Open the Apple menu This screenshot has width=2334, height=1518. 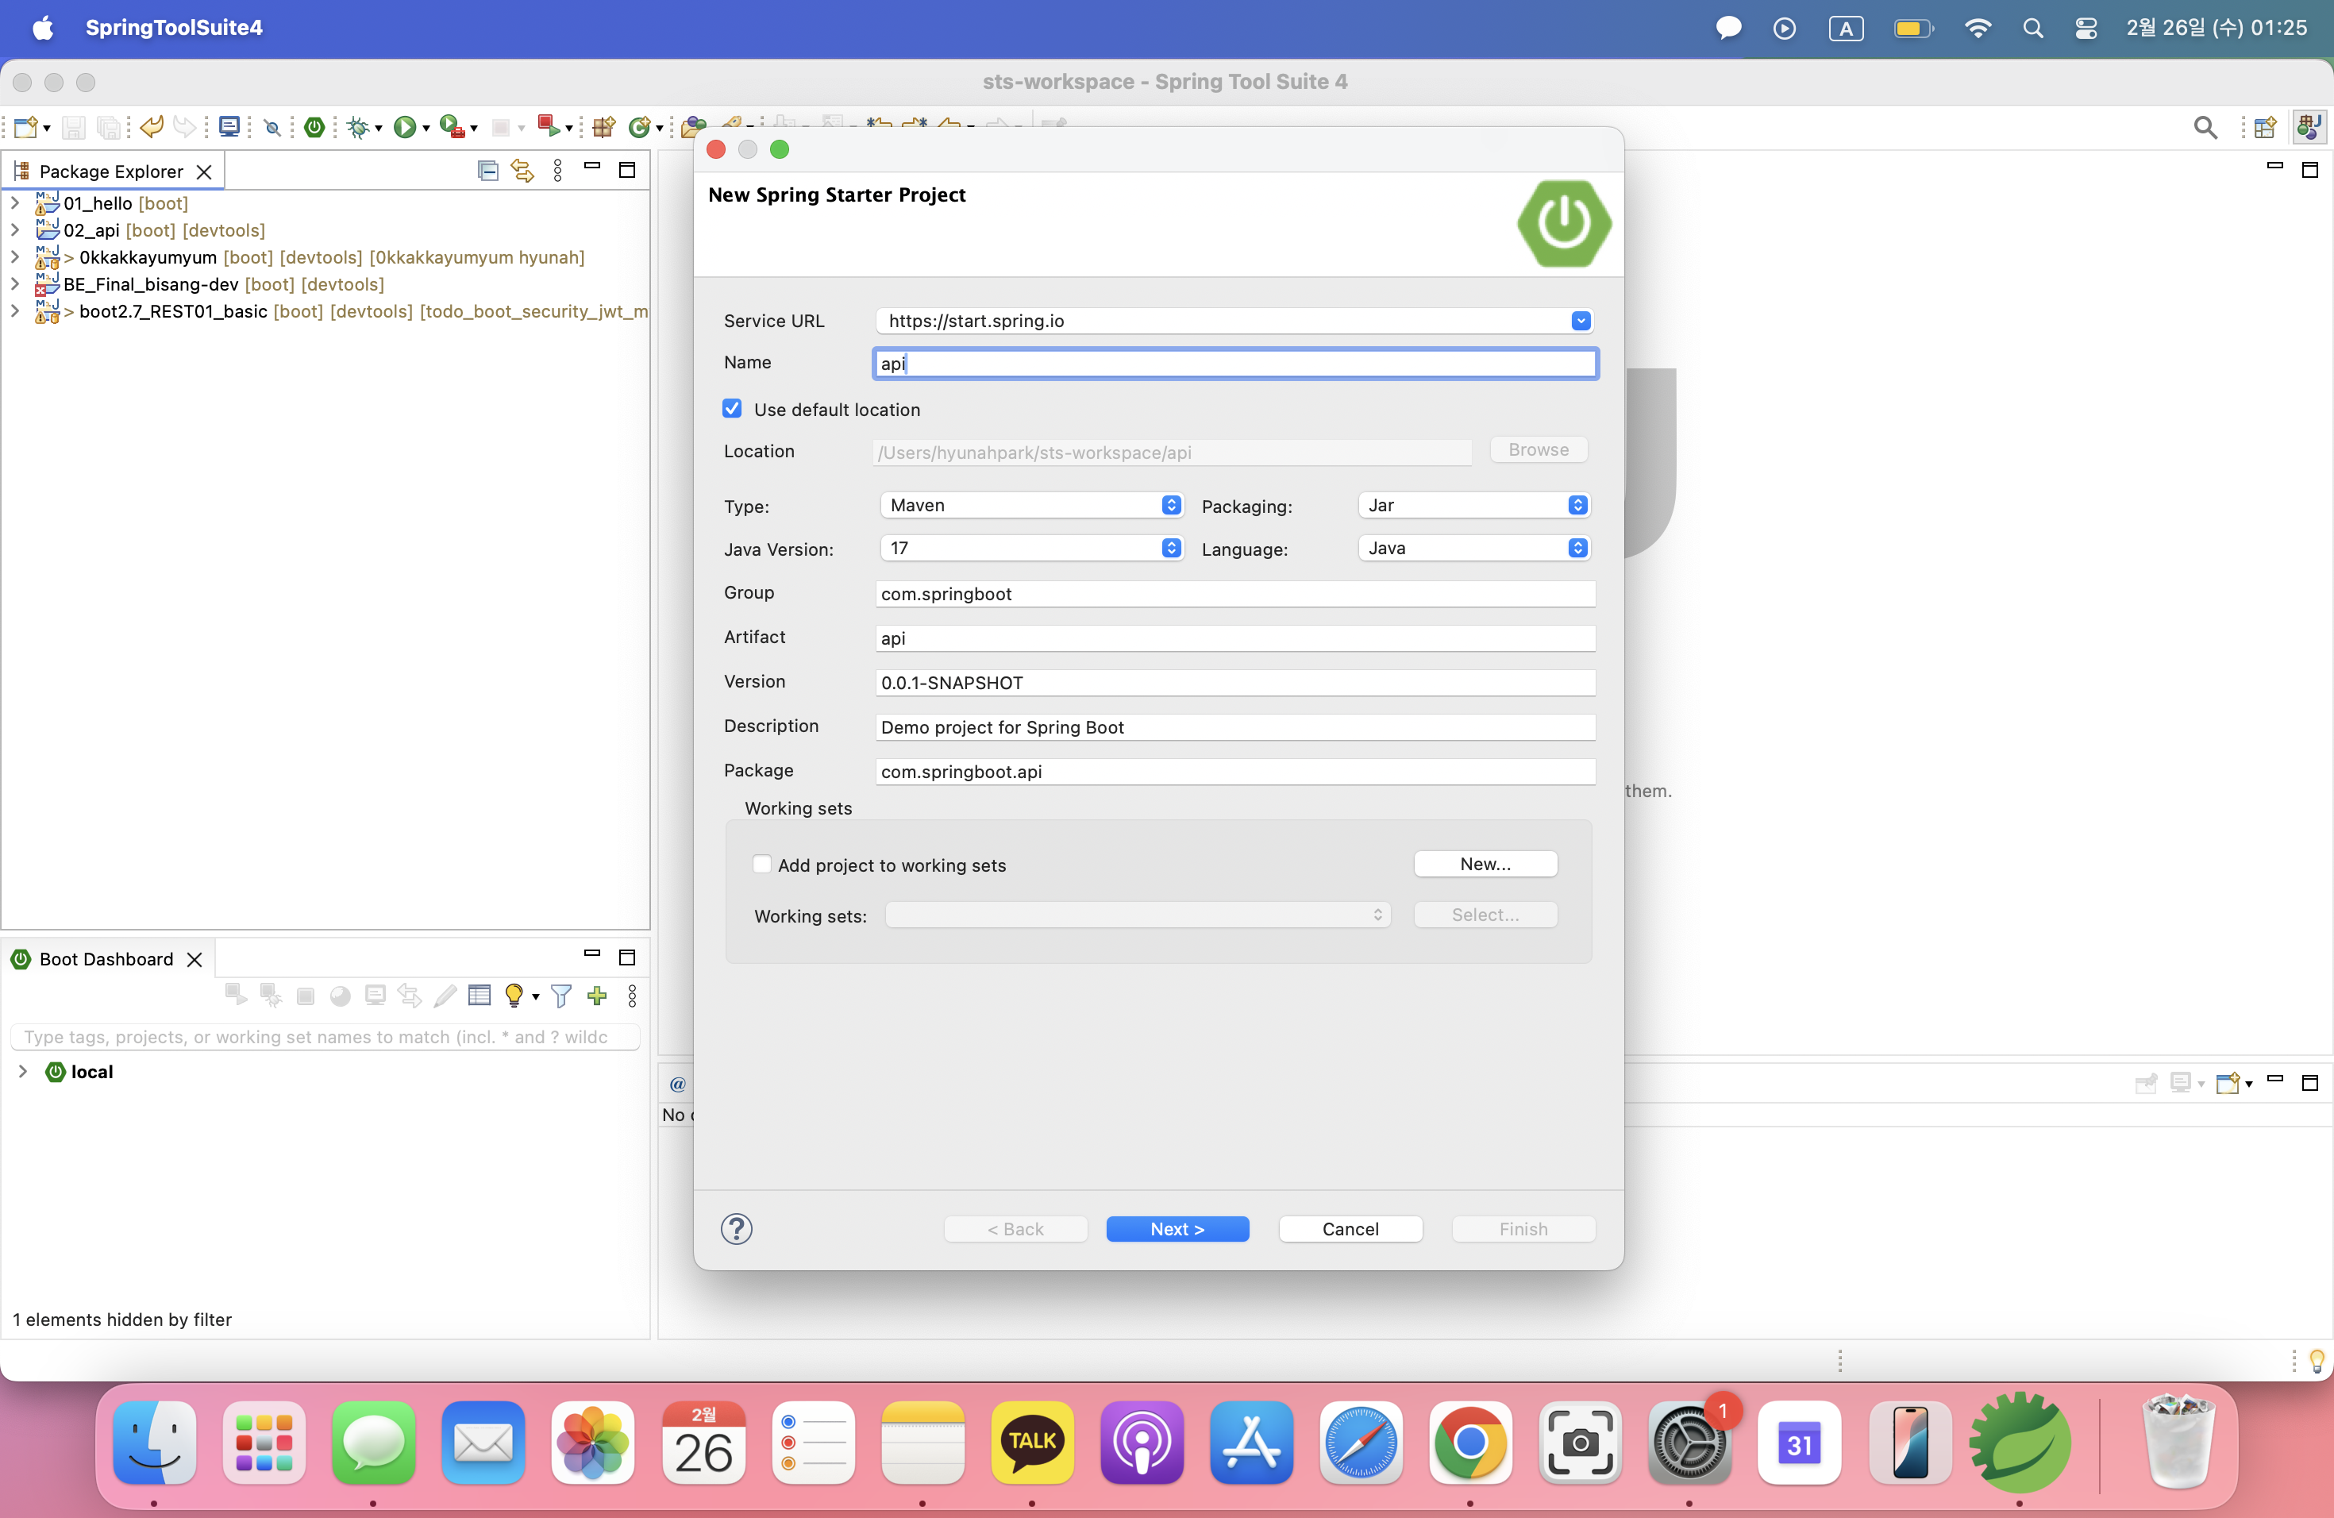pos(42,28)
